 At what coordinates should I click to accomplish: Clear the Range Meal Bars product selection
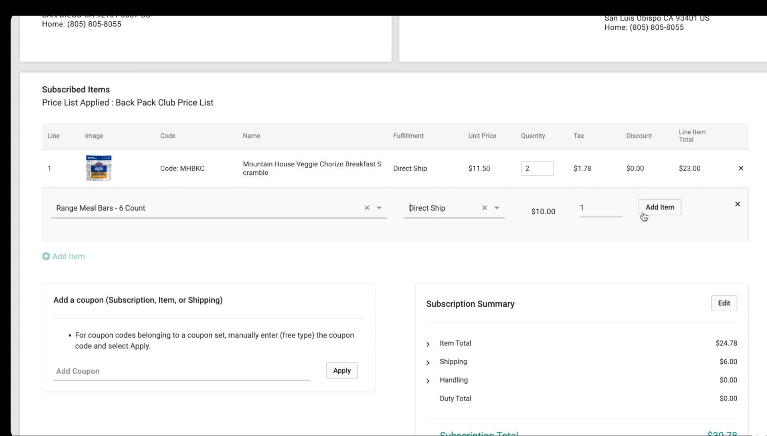[x=367, y=208]
